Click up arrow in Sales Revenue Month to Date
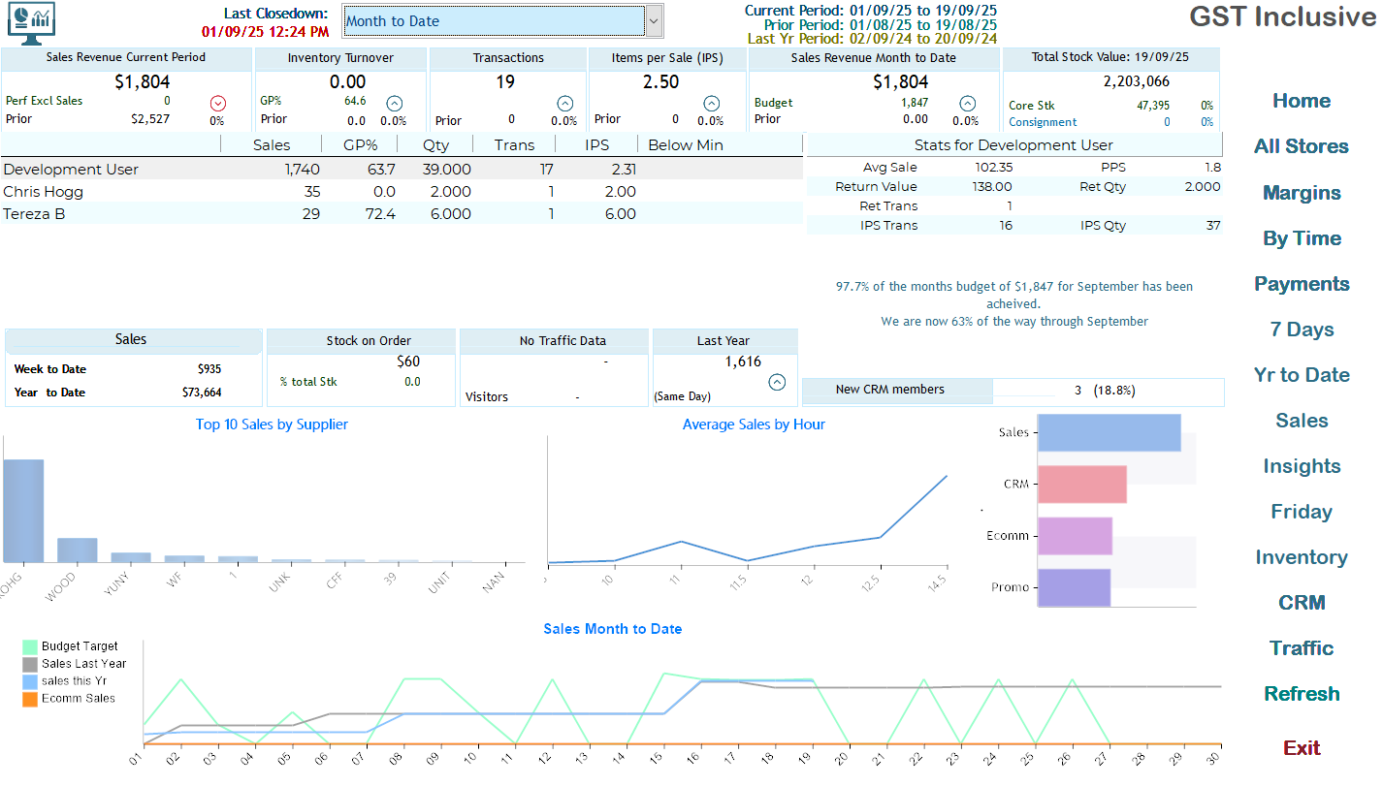This screenshot has width=1383, height=786. point(967,103)
